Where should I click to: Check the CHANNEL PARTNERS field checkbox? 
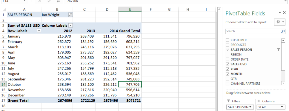click(x=227, y=84)
